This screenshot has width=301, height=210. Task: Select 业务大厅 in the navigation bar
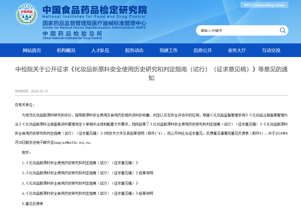(237, 50)
